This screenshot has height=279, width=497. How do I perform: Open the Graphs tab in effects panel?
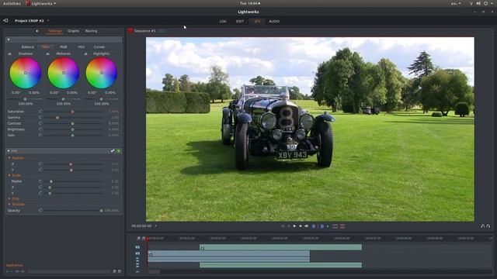coord(73,31)
